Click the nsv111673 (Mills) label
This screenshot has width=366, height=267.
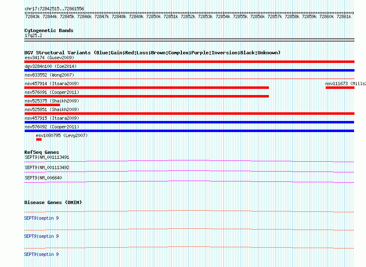click(345, 84)
